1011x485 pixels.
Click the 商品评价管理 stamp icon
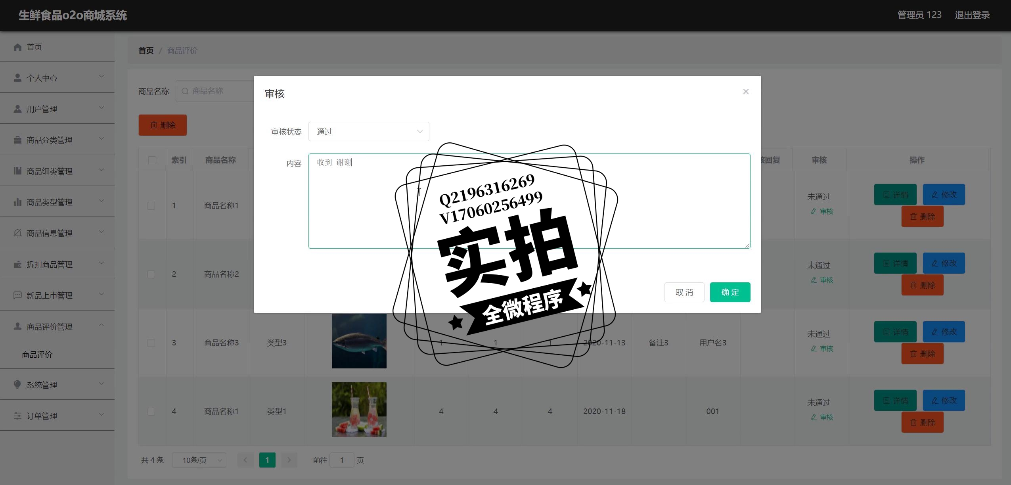click(17, 326)
